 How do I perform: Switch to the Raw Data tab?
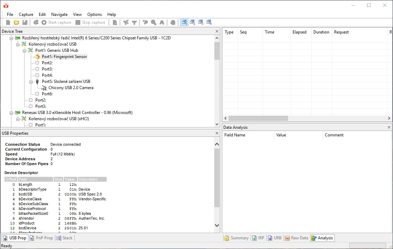[296, 238]
